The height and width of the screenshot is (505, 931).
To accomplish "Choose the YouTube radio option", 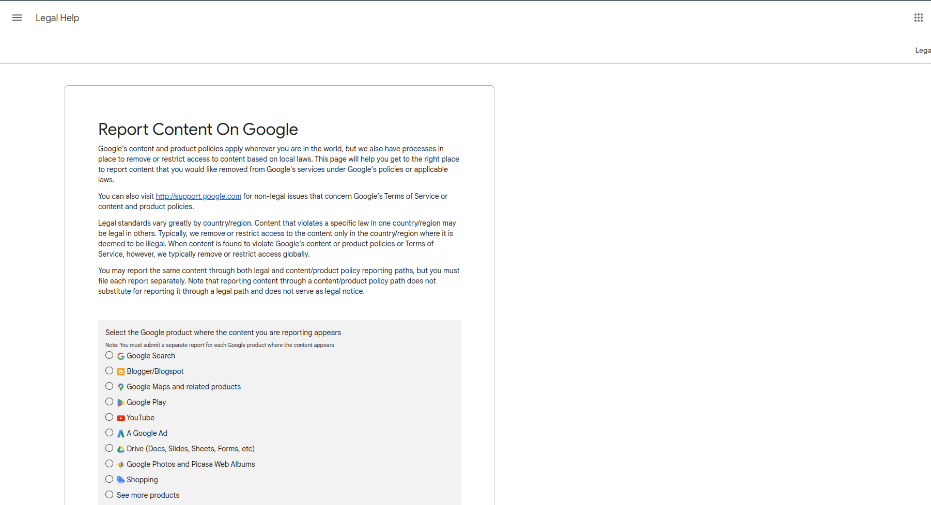I will point(109,417).
